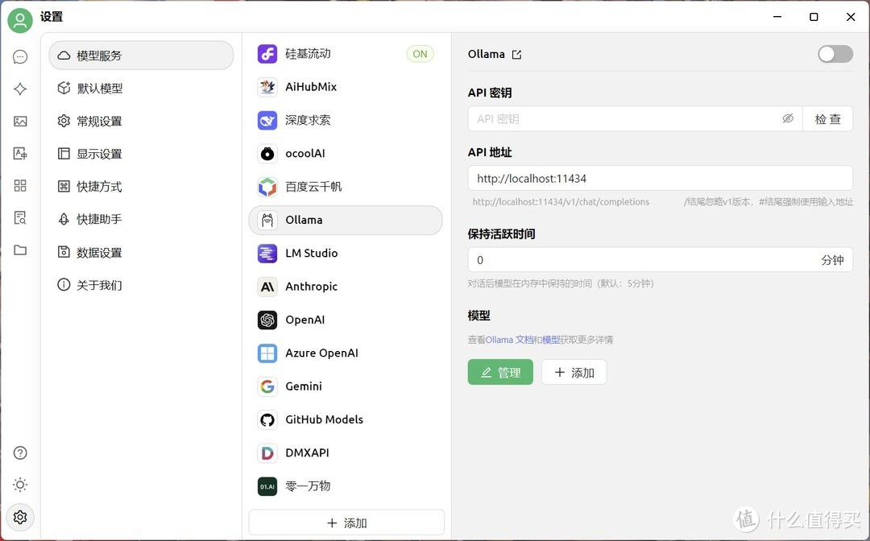This screenshot has width=870, height=541.
Task: Select OpenAI in provider list
Action: click(x=346, y=320)
